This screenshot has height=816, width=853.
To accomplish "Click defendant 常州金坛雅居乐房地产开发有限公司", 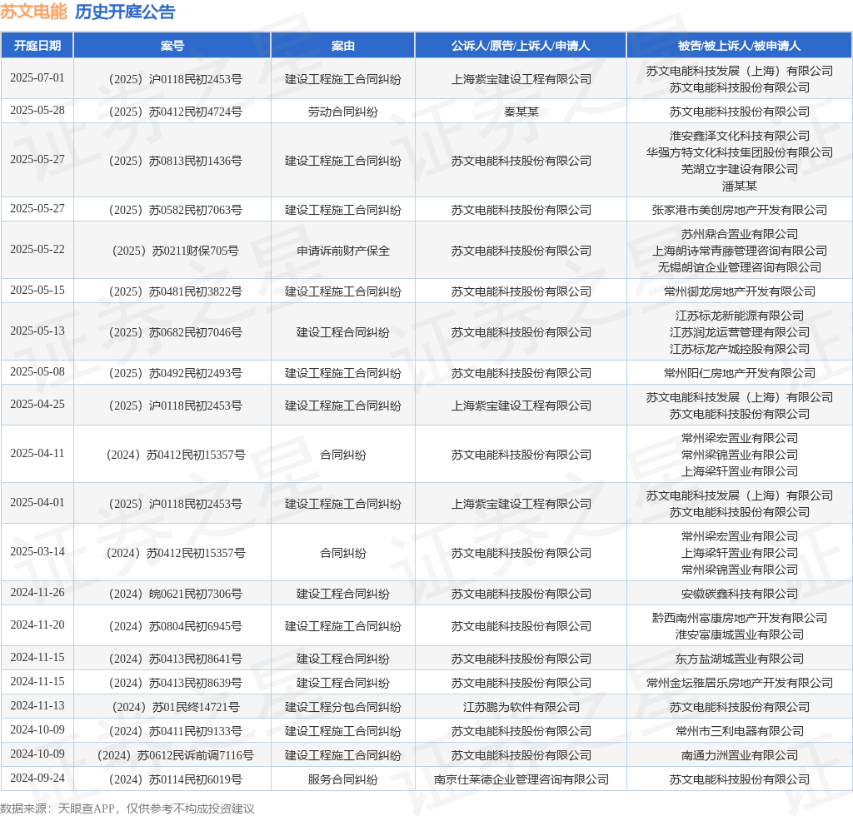I will point(740,683).
